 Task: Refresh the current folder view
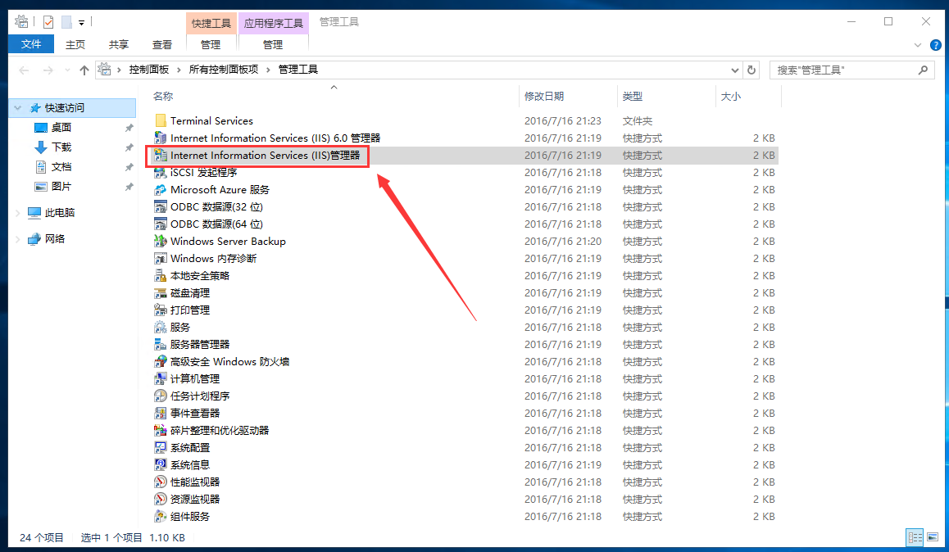pos(751,70)
